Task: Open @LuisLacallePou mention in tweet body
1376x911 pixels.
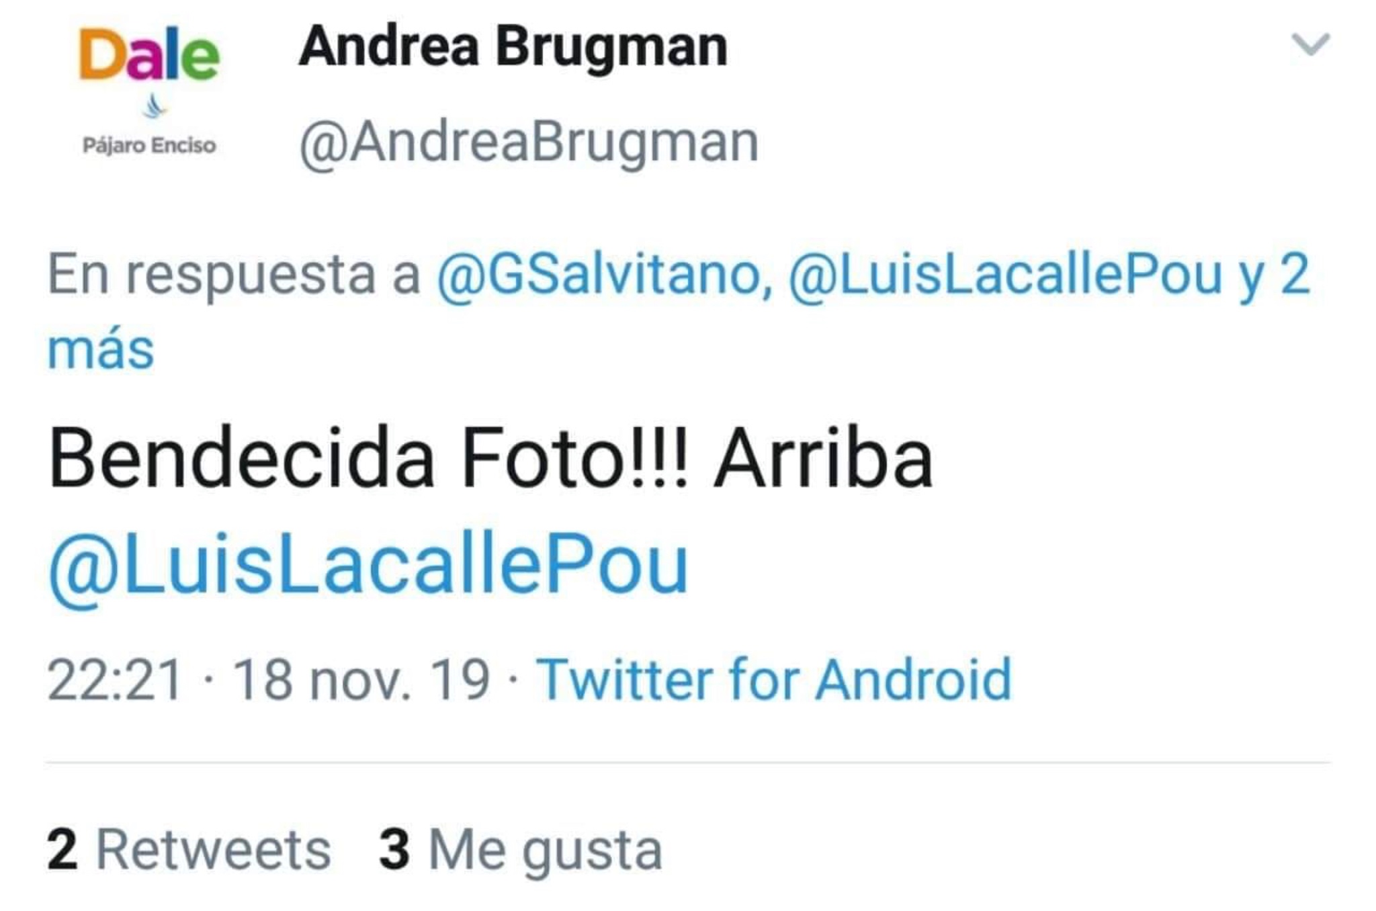Action: pos(369,566)
